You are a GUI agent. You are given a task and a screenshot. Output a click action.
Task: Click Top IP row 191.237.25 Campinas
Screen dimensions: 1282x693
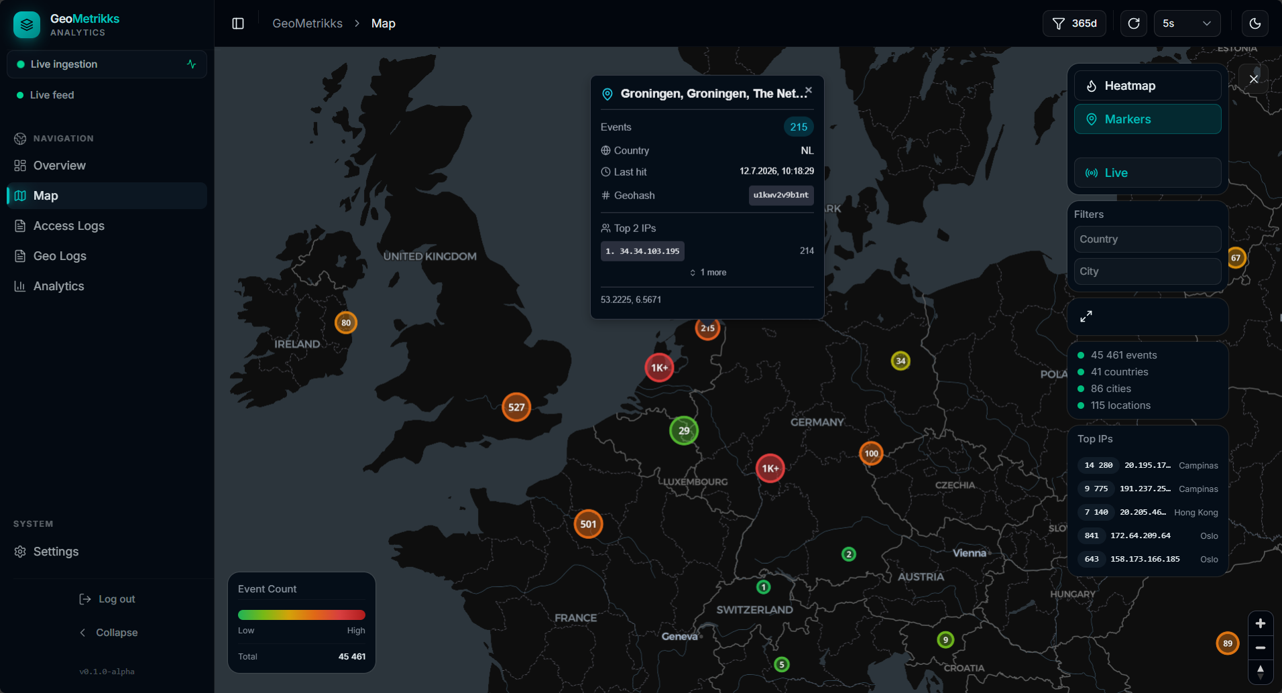(x=1147, y=489)
